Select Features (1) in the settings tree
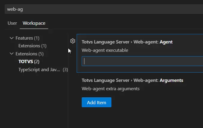This screenshot has width=203, height=128. [27, 38]
